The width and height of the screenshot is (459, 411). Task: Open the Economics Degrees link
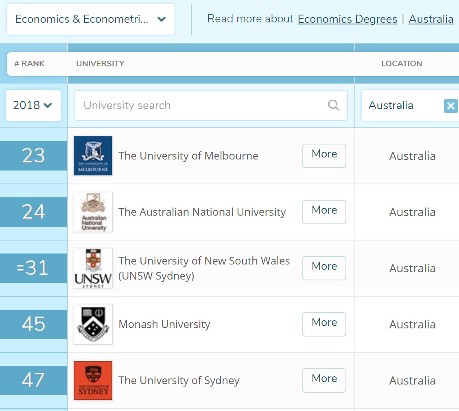click(x=348, y=19)
